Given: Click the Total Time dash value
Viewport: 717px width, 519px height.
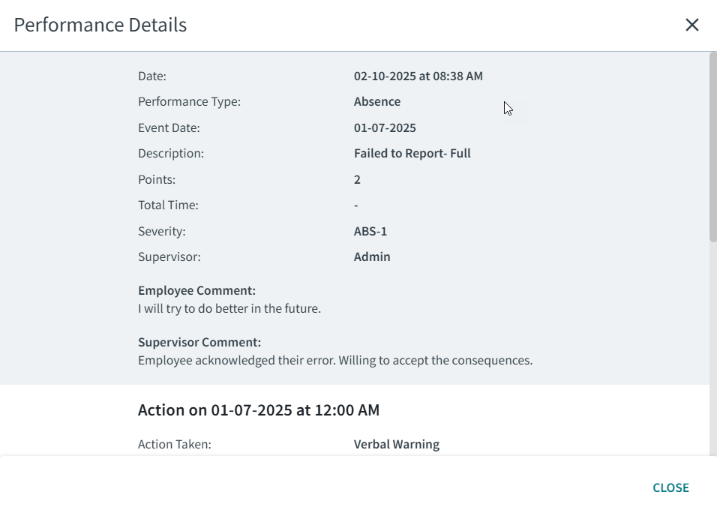Looking at the screenshot, I should (x=356, y=205).
